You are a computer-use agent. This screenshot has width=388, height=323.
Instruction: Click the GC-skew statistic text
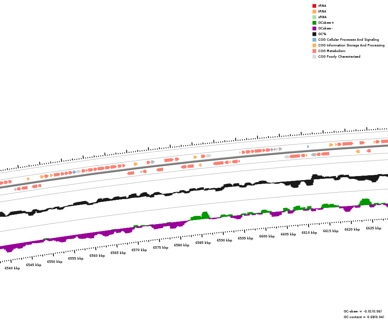tap(363, 311)
